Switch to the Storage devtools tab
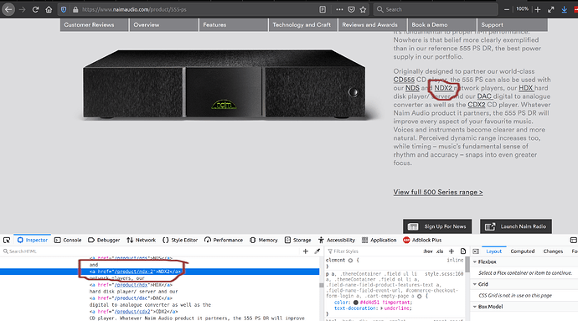The image size is (578, 321). point(298,240)
